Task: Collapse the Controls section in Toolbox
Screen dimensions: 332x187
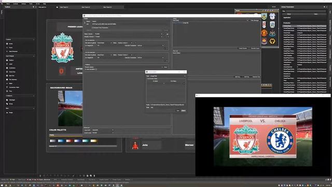Action: (34, 39)
